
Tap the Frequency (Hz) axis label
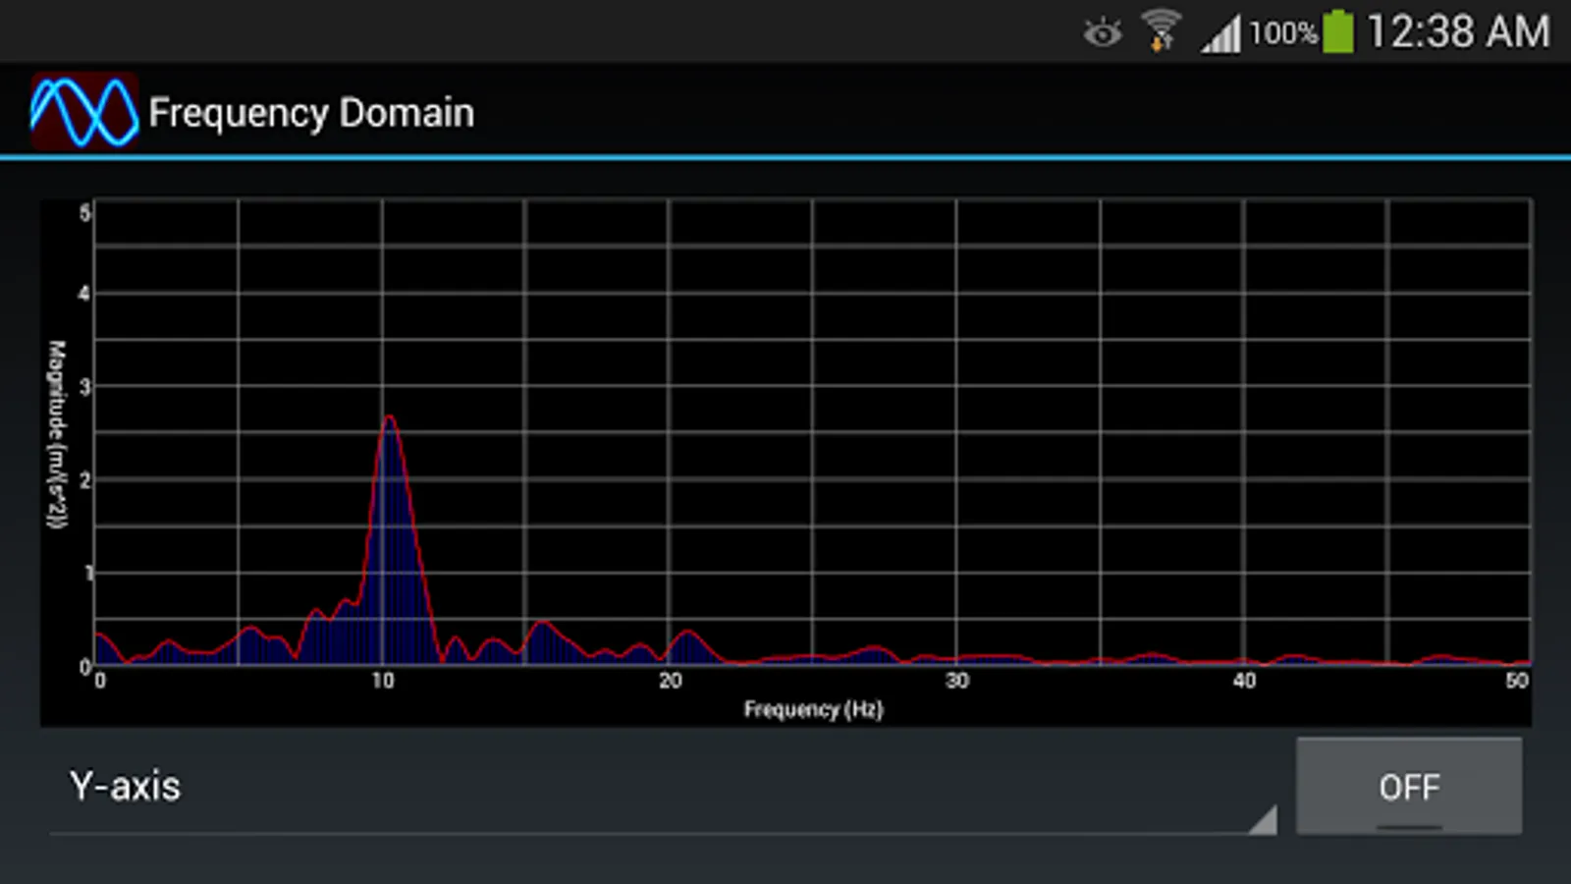click(x=813, y=708)
